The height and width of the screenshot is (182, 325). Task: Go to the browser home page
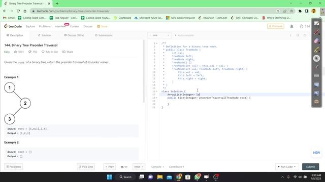[x=25, y=11]
